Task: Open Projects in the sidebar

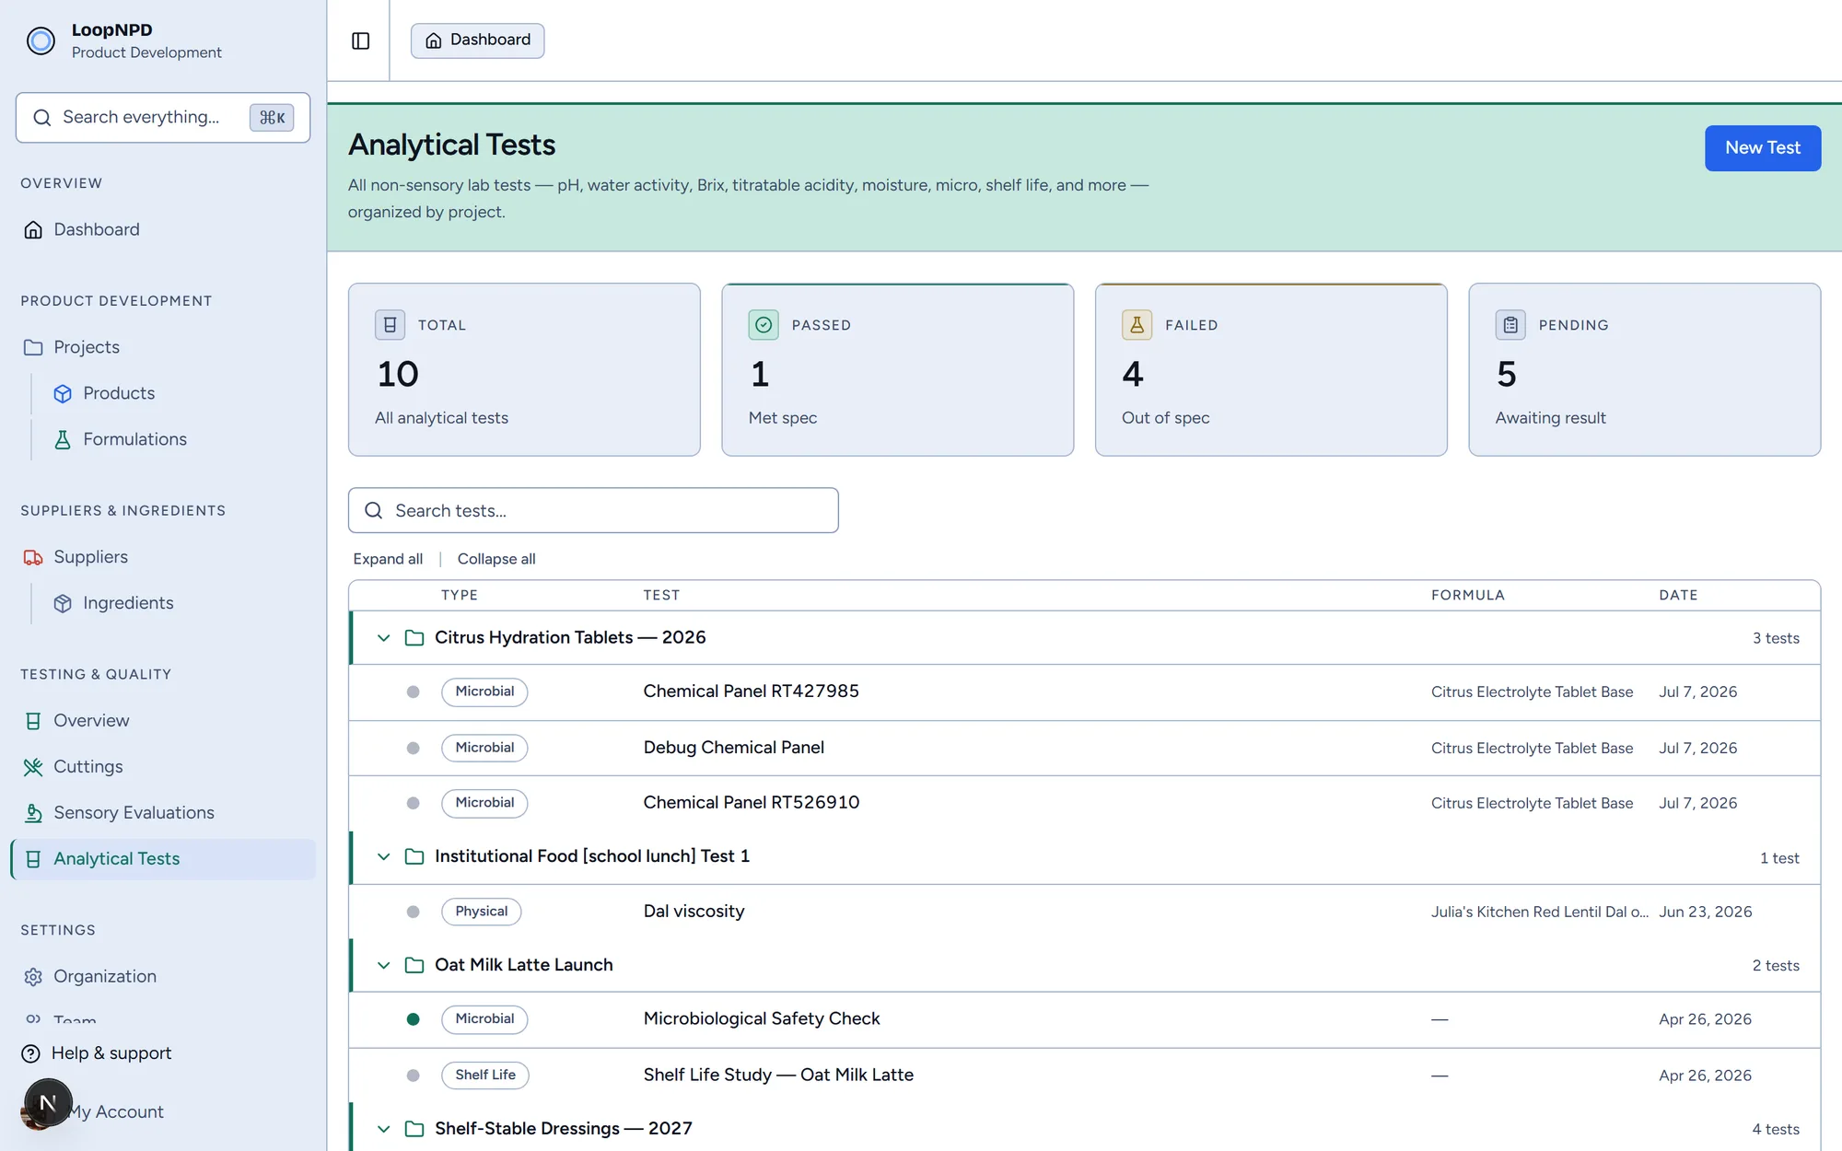Action: (163, 347)
